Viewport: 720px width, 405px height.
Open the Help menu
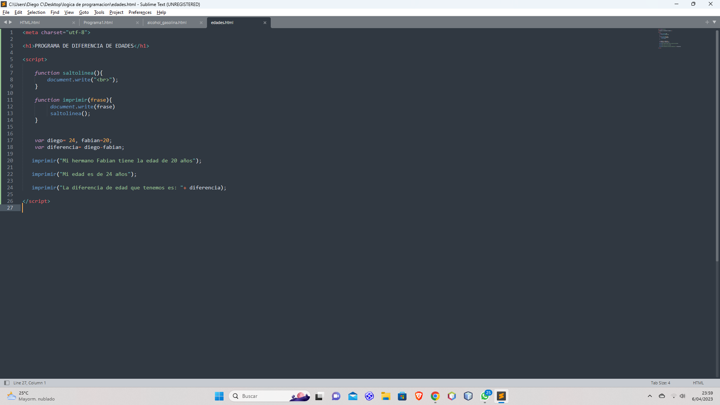tap(161, 12)
